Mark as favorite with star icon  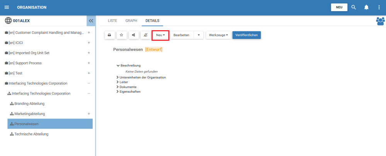pos(122,35)
